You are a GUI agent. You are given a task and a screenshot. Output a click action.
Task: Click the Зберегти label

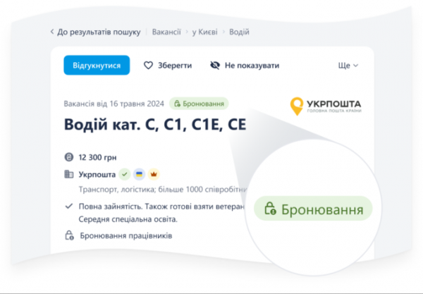pos(175,66)
